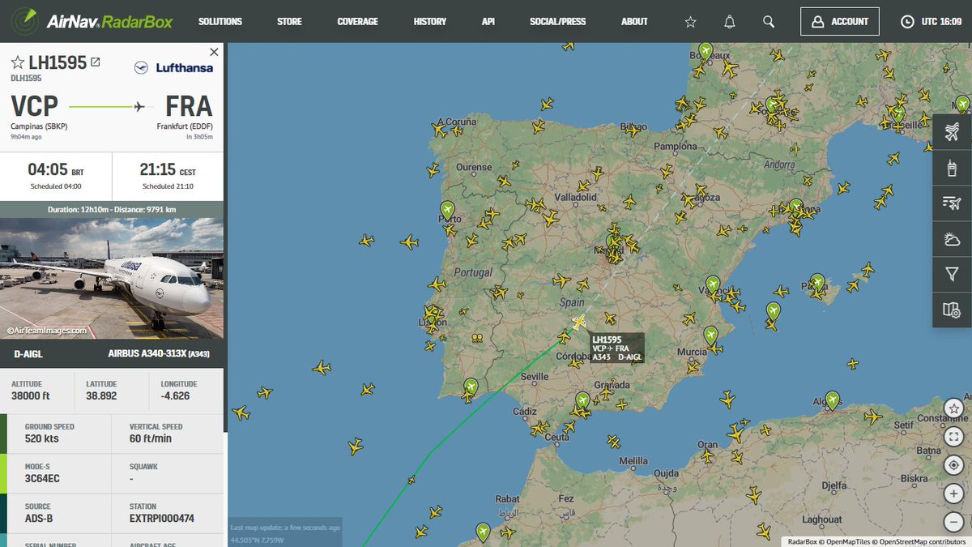Screen dimensions: 972x547
Task: Click the AIRBUS A340-313X aircraft type
Action: pyautogui.click(x=160, y=354)
